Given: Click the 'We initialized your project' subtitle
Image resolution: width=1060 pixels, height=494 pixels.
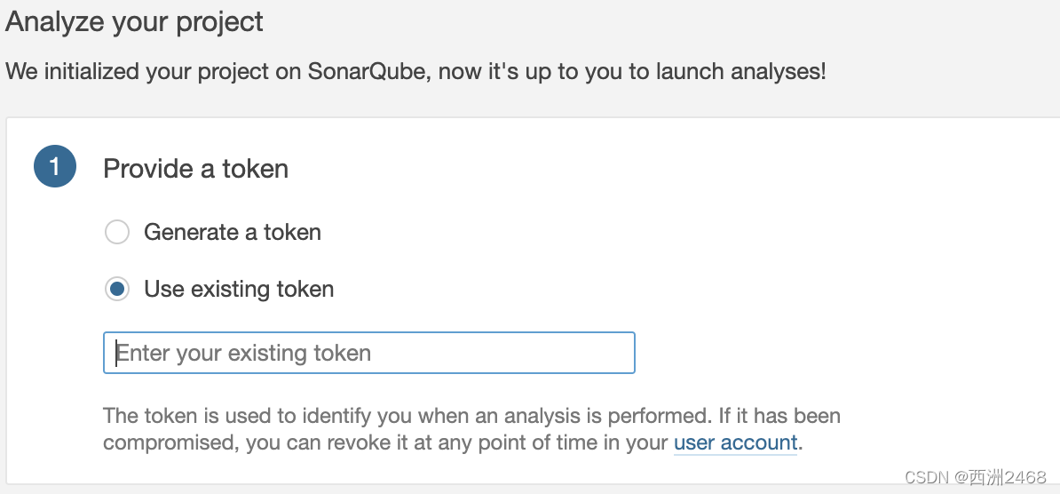Looking at the screenshot, I should point(415,71).
